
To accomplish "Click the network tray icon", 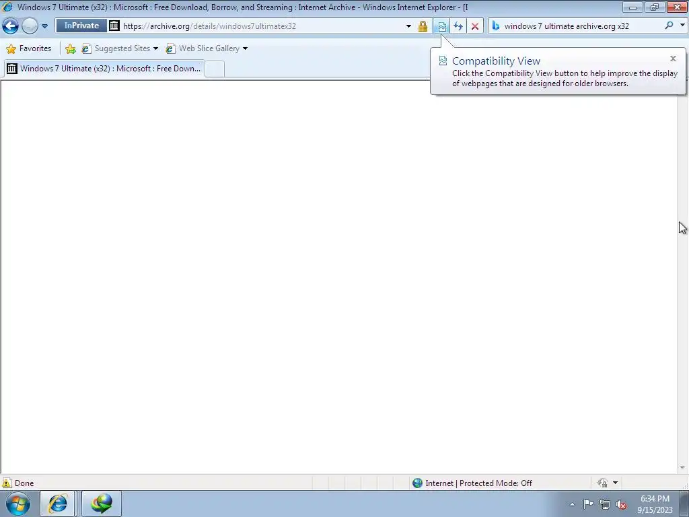I will 605,505.
